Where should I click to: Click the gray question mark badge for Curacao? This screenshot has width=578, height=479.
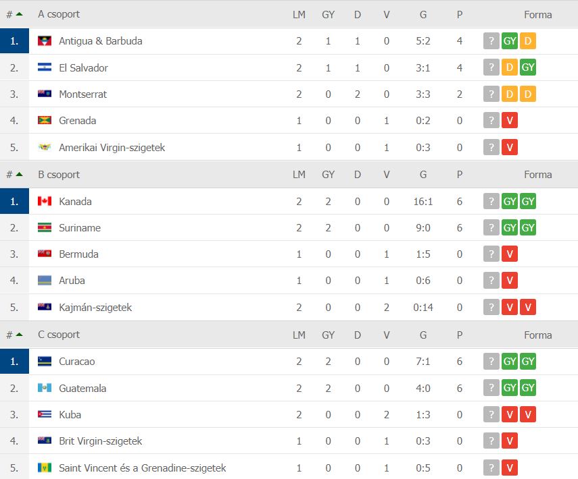(x=491, y=361)
